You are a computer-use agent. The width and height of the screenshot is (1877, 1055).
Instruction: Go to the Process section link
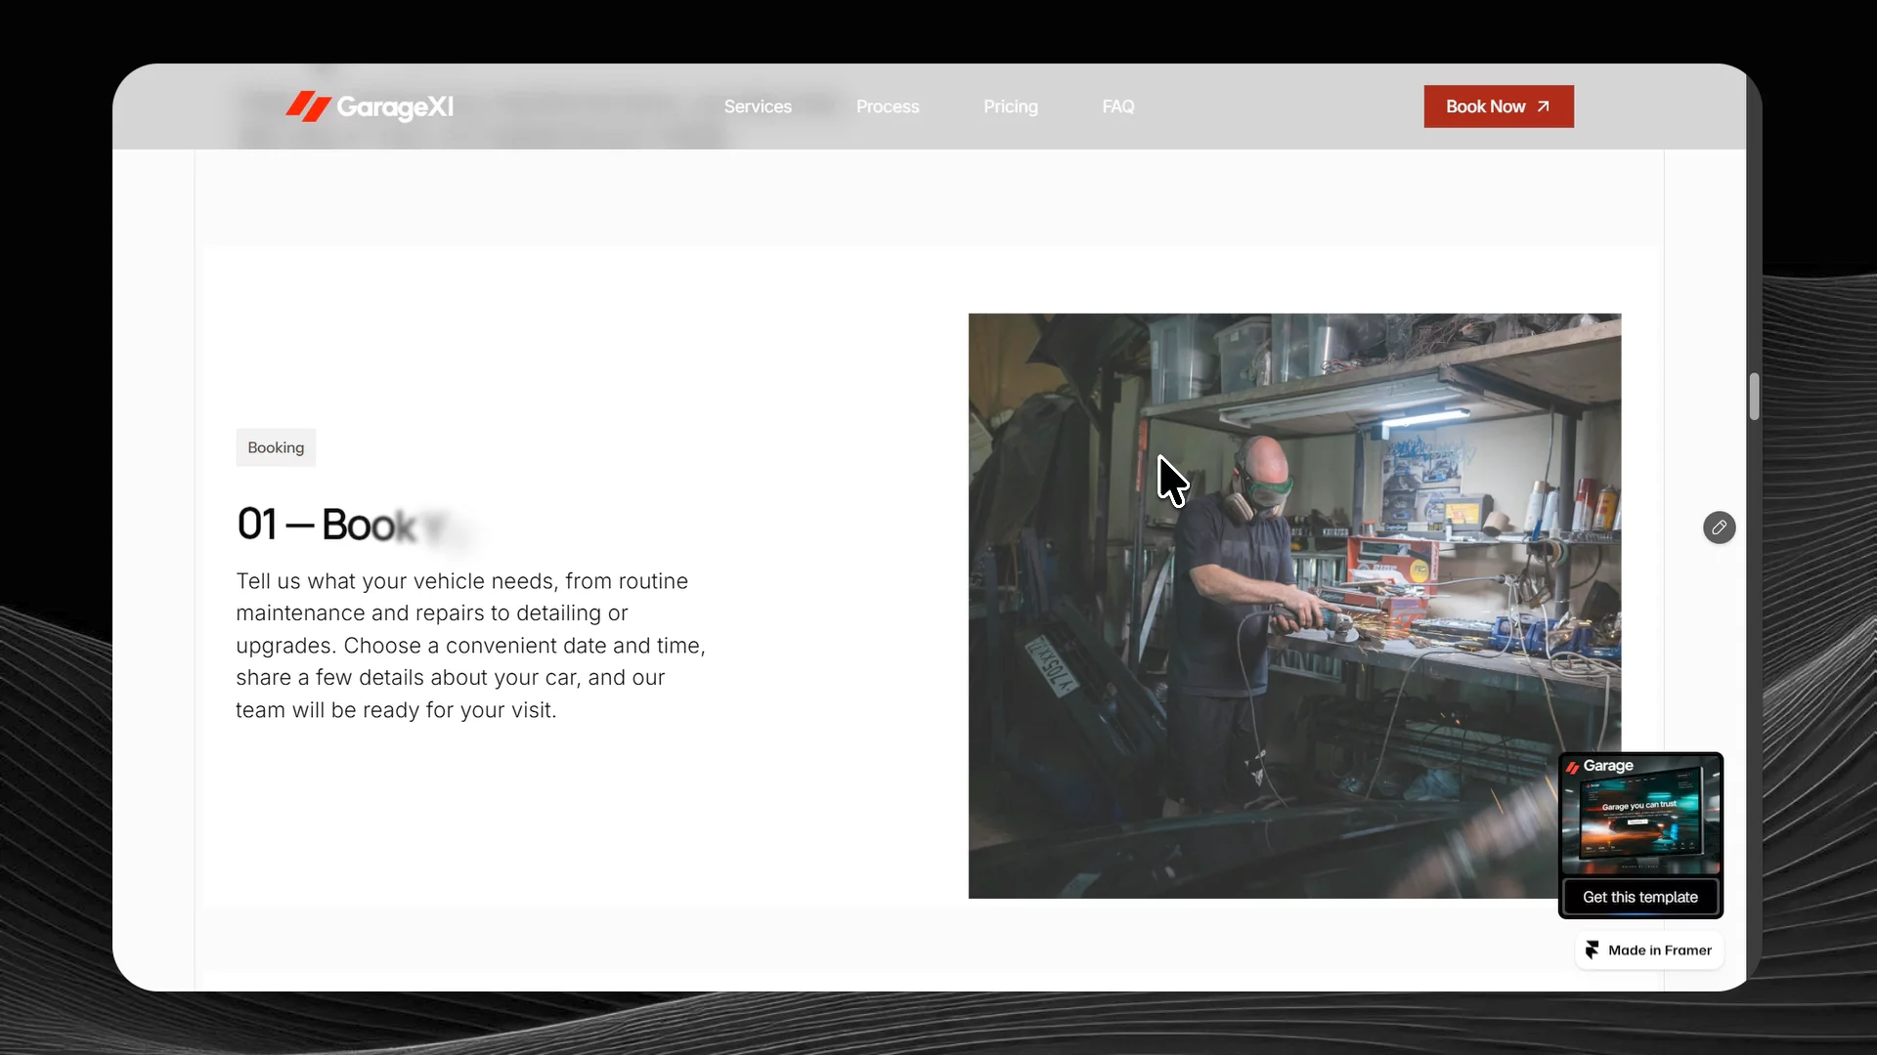click(x=888, y=106)
